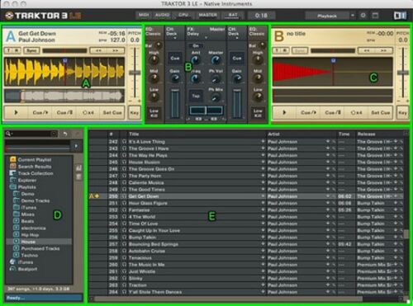Click right channel Low EQ knob
Image resolution: width=413 pixels, height=306 pixels.
point(258,97)
